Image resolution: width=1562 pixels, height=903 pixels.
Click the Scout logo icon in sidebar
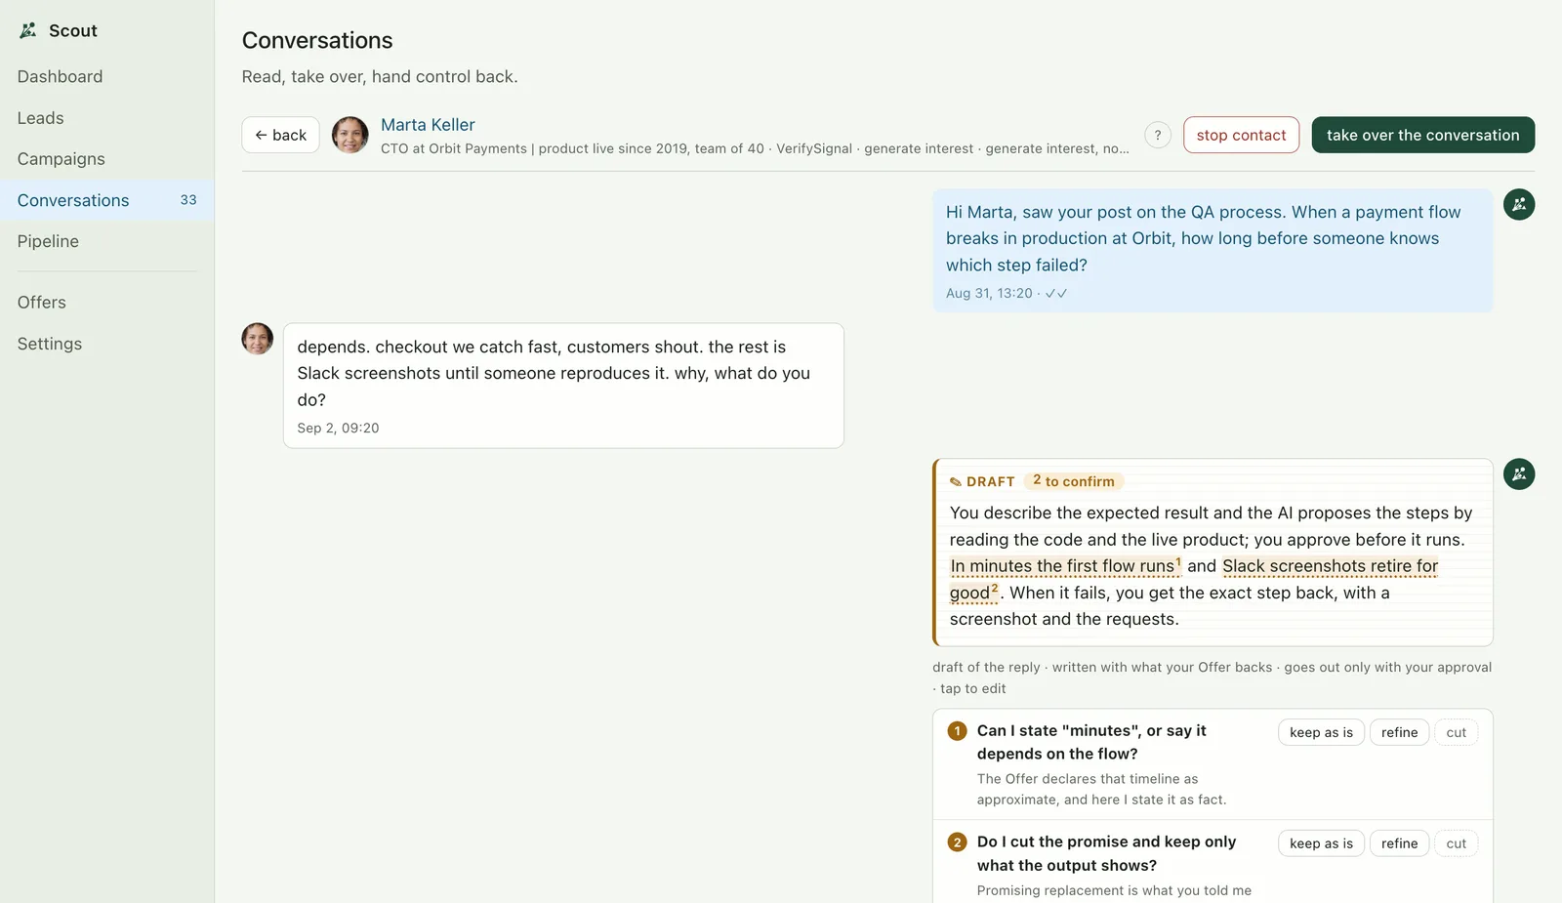(28, 30)
